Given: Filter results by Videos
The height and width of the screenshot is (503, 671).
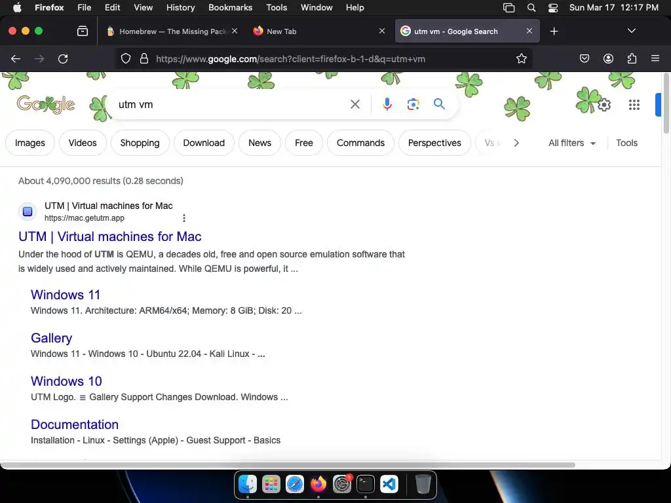Looking at the screenshot, I should (x=83, y=143).
